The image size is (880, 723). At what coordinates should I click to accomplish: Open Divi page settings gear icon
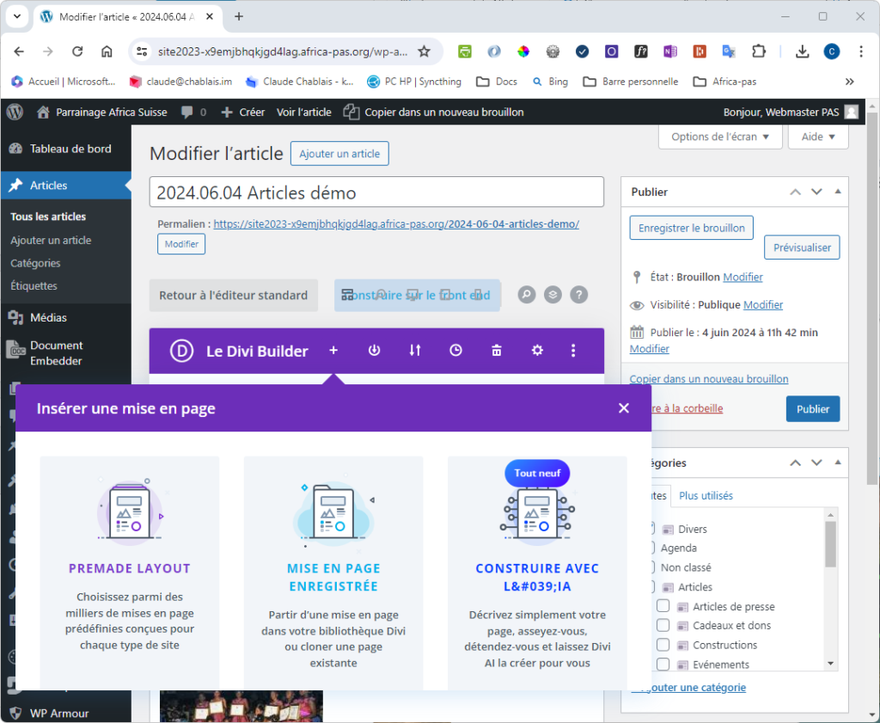[x=537, y=350]
